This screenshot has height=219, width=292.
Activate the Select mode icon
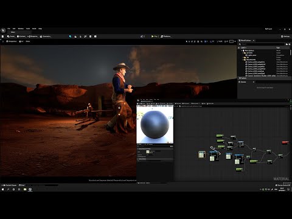coord(70,36)
